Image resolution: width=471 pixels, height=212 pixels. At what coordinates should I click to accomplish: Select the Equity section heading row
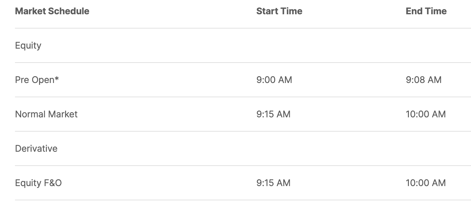[28, 45]
